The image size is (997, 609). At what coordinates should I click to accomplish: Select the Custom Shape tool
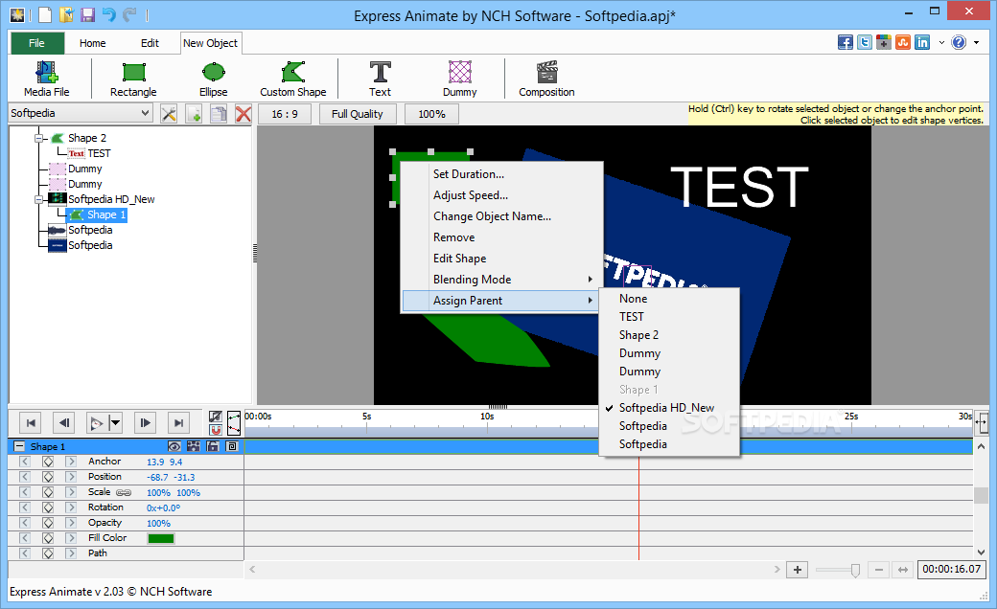(x=293, y=79)
